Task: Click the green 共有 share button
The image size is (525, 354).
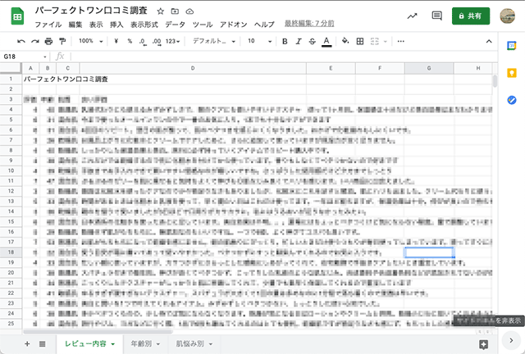Action: pos(470,16)
